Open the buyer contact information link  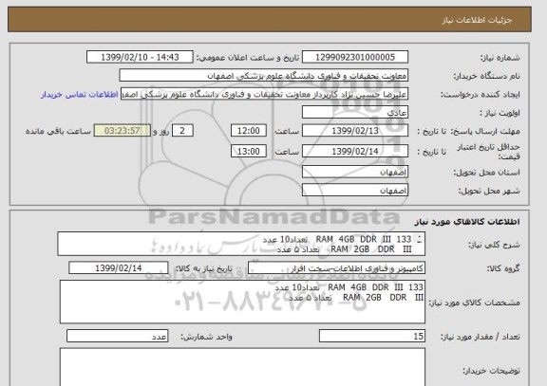[x=80, y=95]
